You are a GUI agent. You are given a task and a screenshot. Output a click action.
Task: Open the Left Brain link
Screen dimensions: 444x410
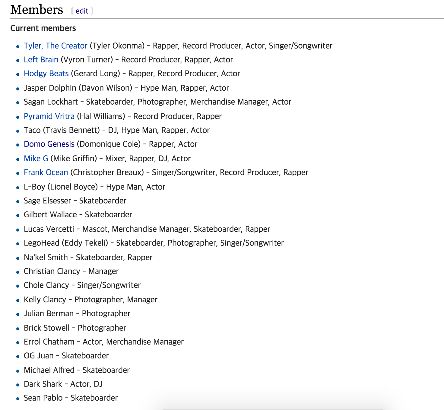tap(41, 60)
